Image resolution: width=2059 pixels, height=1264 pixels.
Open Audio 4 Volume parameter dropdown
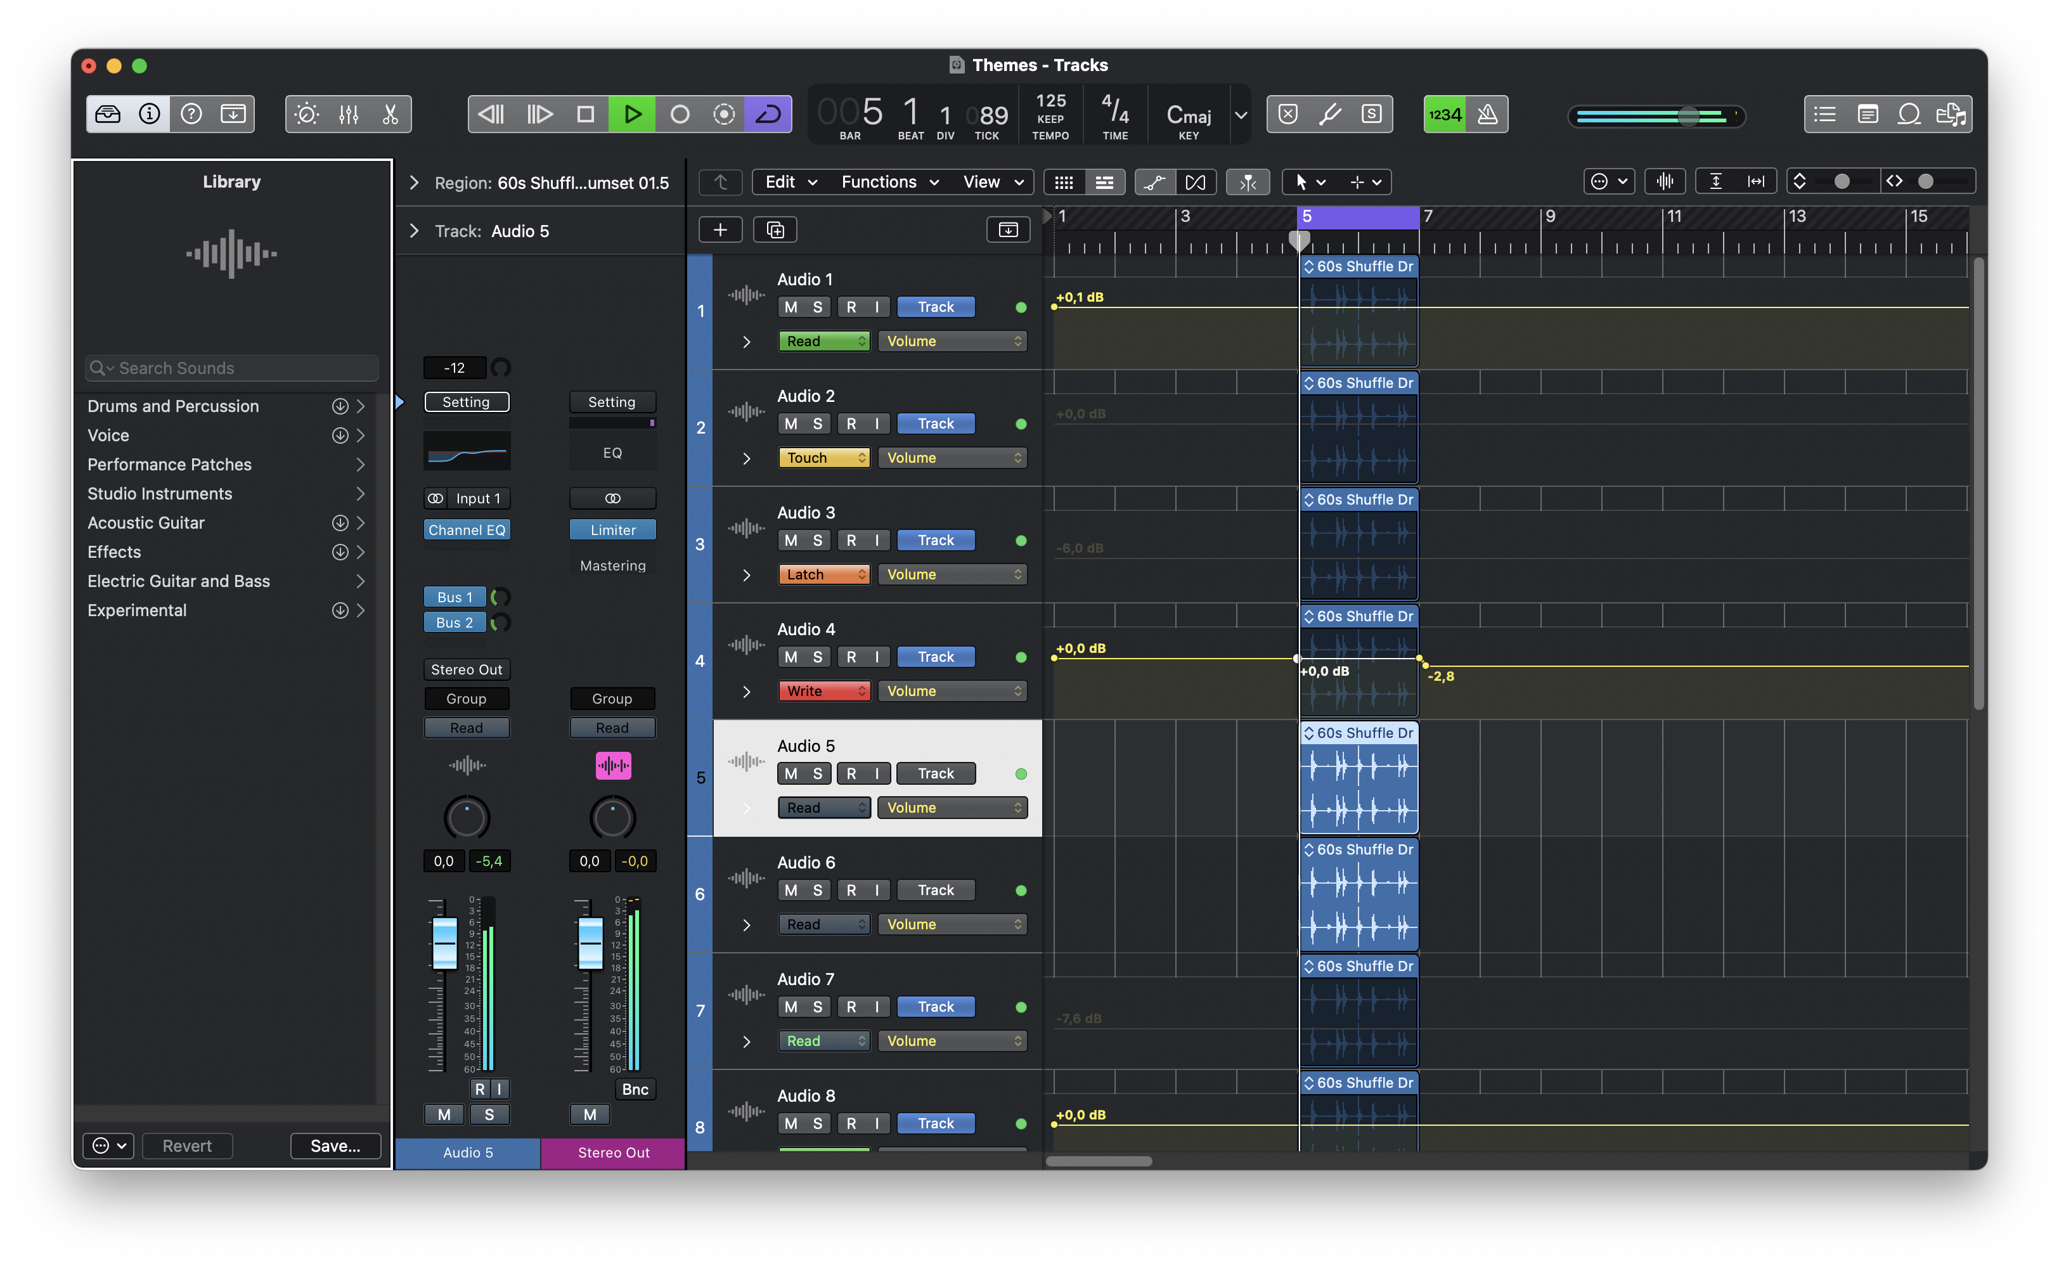point(952,692)
